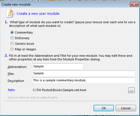Click the Create a new user module heading
140x116 pixels.
pos(38,14)
